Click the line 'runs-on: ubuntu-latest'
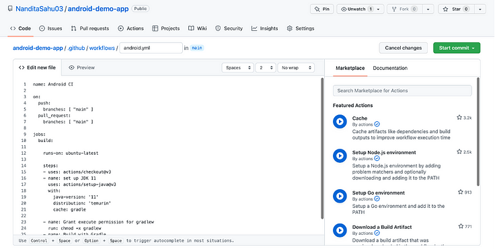The image size is (495, 249). click(x=71, y=153)
